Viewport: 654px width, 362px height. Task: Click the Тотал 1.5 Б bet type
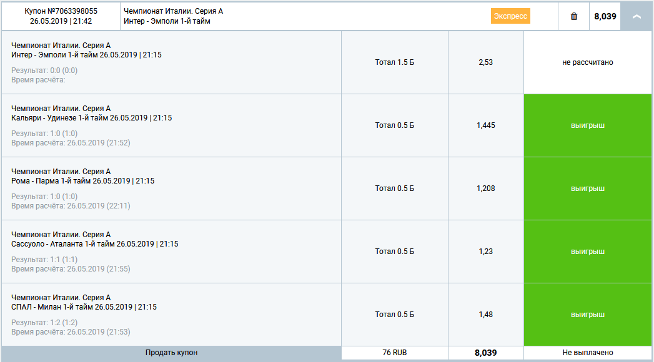394,62
